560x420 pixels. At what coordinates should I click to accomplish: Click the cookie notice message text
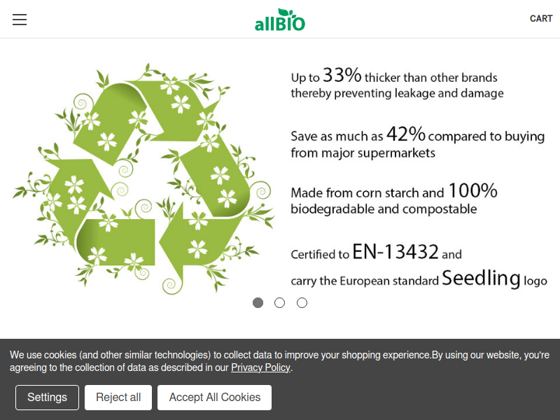pos(280,356)
